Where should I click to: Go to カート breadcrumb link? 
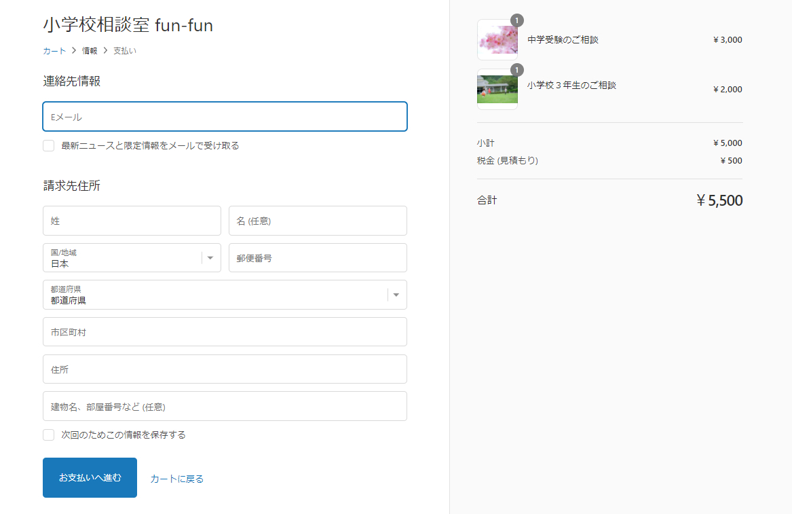54,51
